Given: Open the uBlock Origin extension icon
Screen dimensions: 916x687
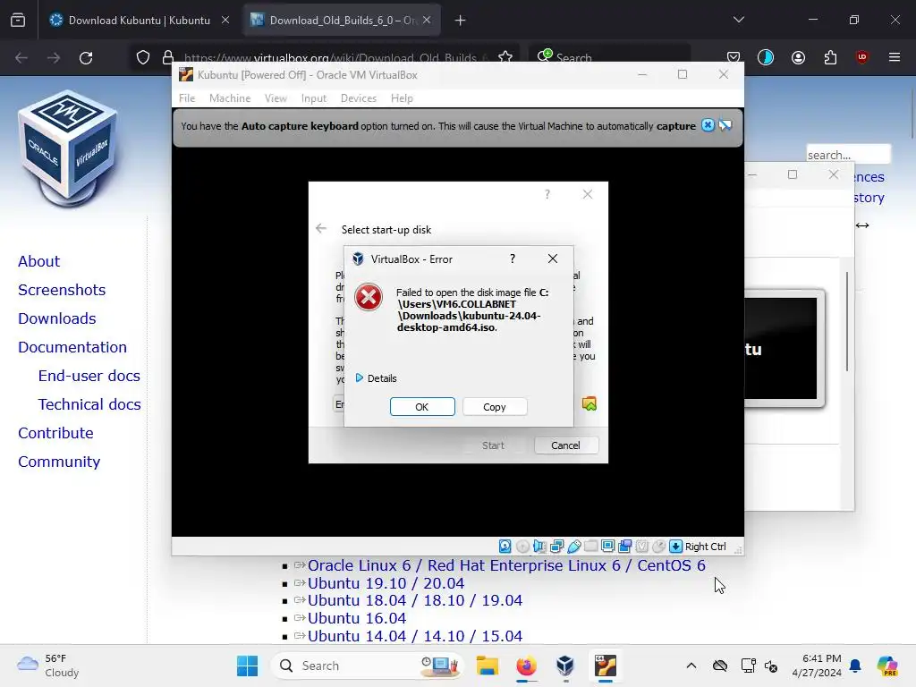Looking at the screenshot, I should coord(861,57).
